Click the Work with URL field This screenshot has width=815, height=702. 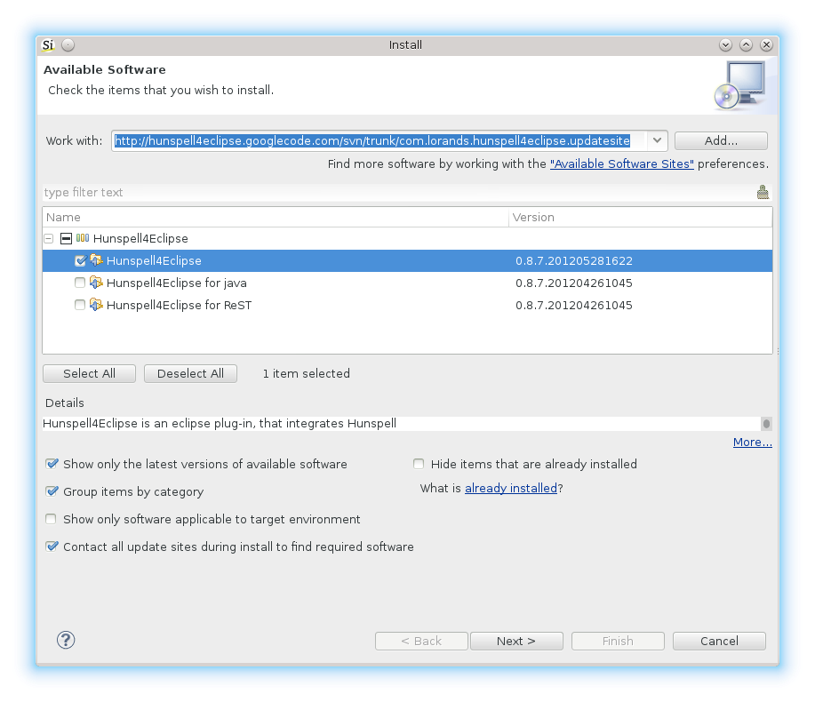(380, 140)
